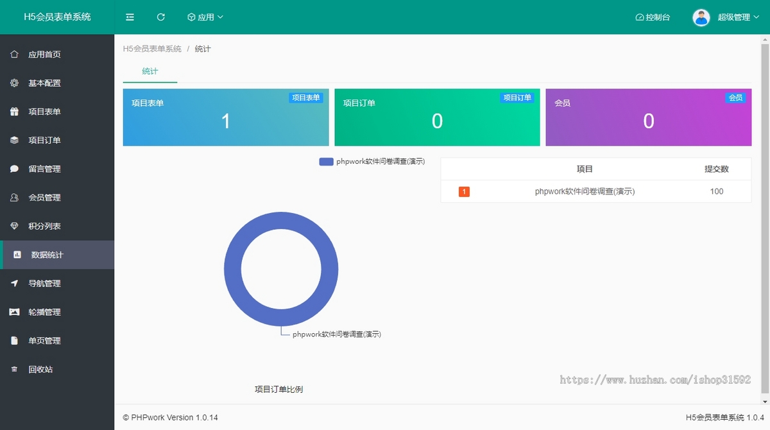This screenshot has height=430, width=770.
Task: Click the 会员 badge on purple card
Action: 735,98
